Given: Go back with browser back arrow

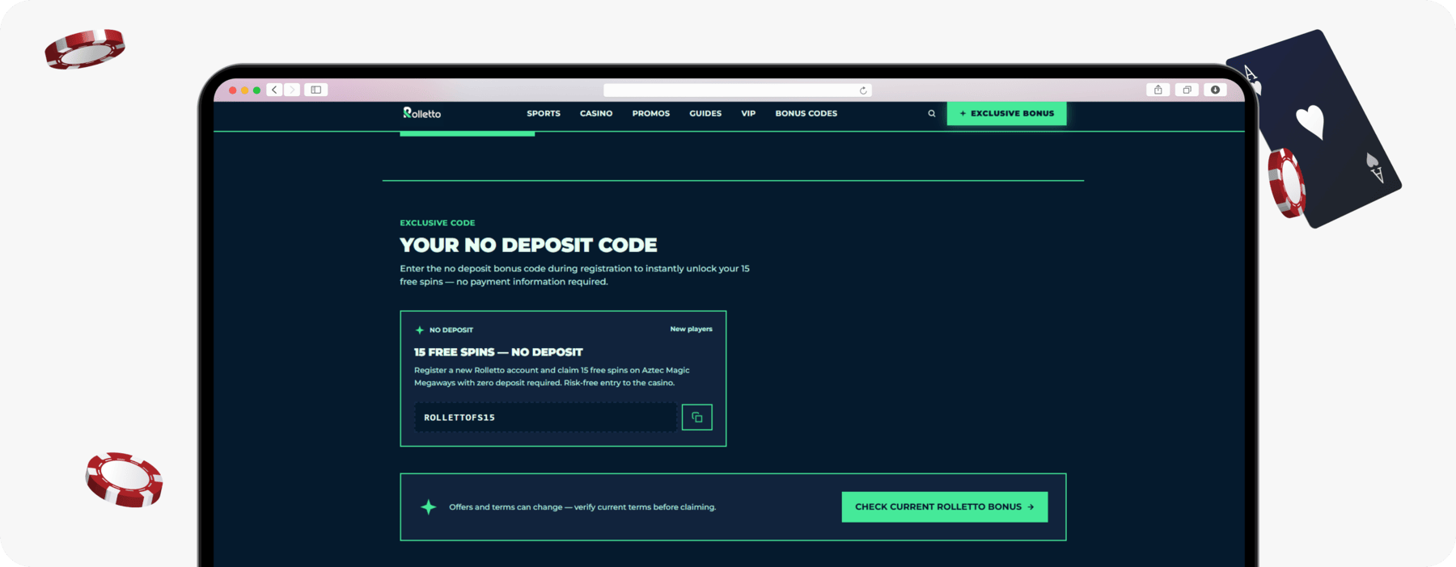Looking at the screenshot, I should pos(275,90).
